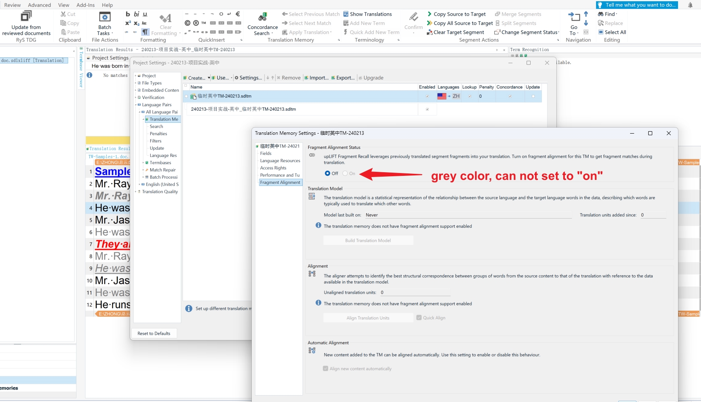Click Select All in Editing group
Image resolution: width=701 pixels, height=402 pixels.
[612, 32]
